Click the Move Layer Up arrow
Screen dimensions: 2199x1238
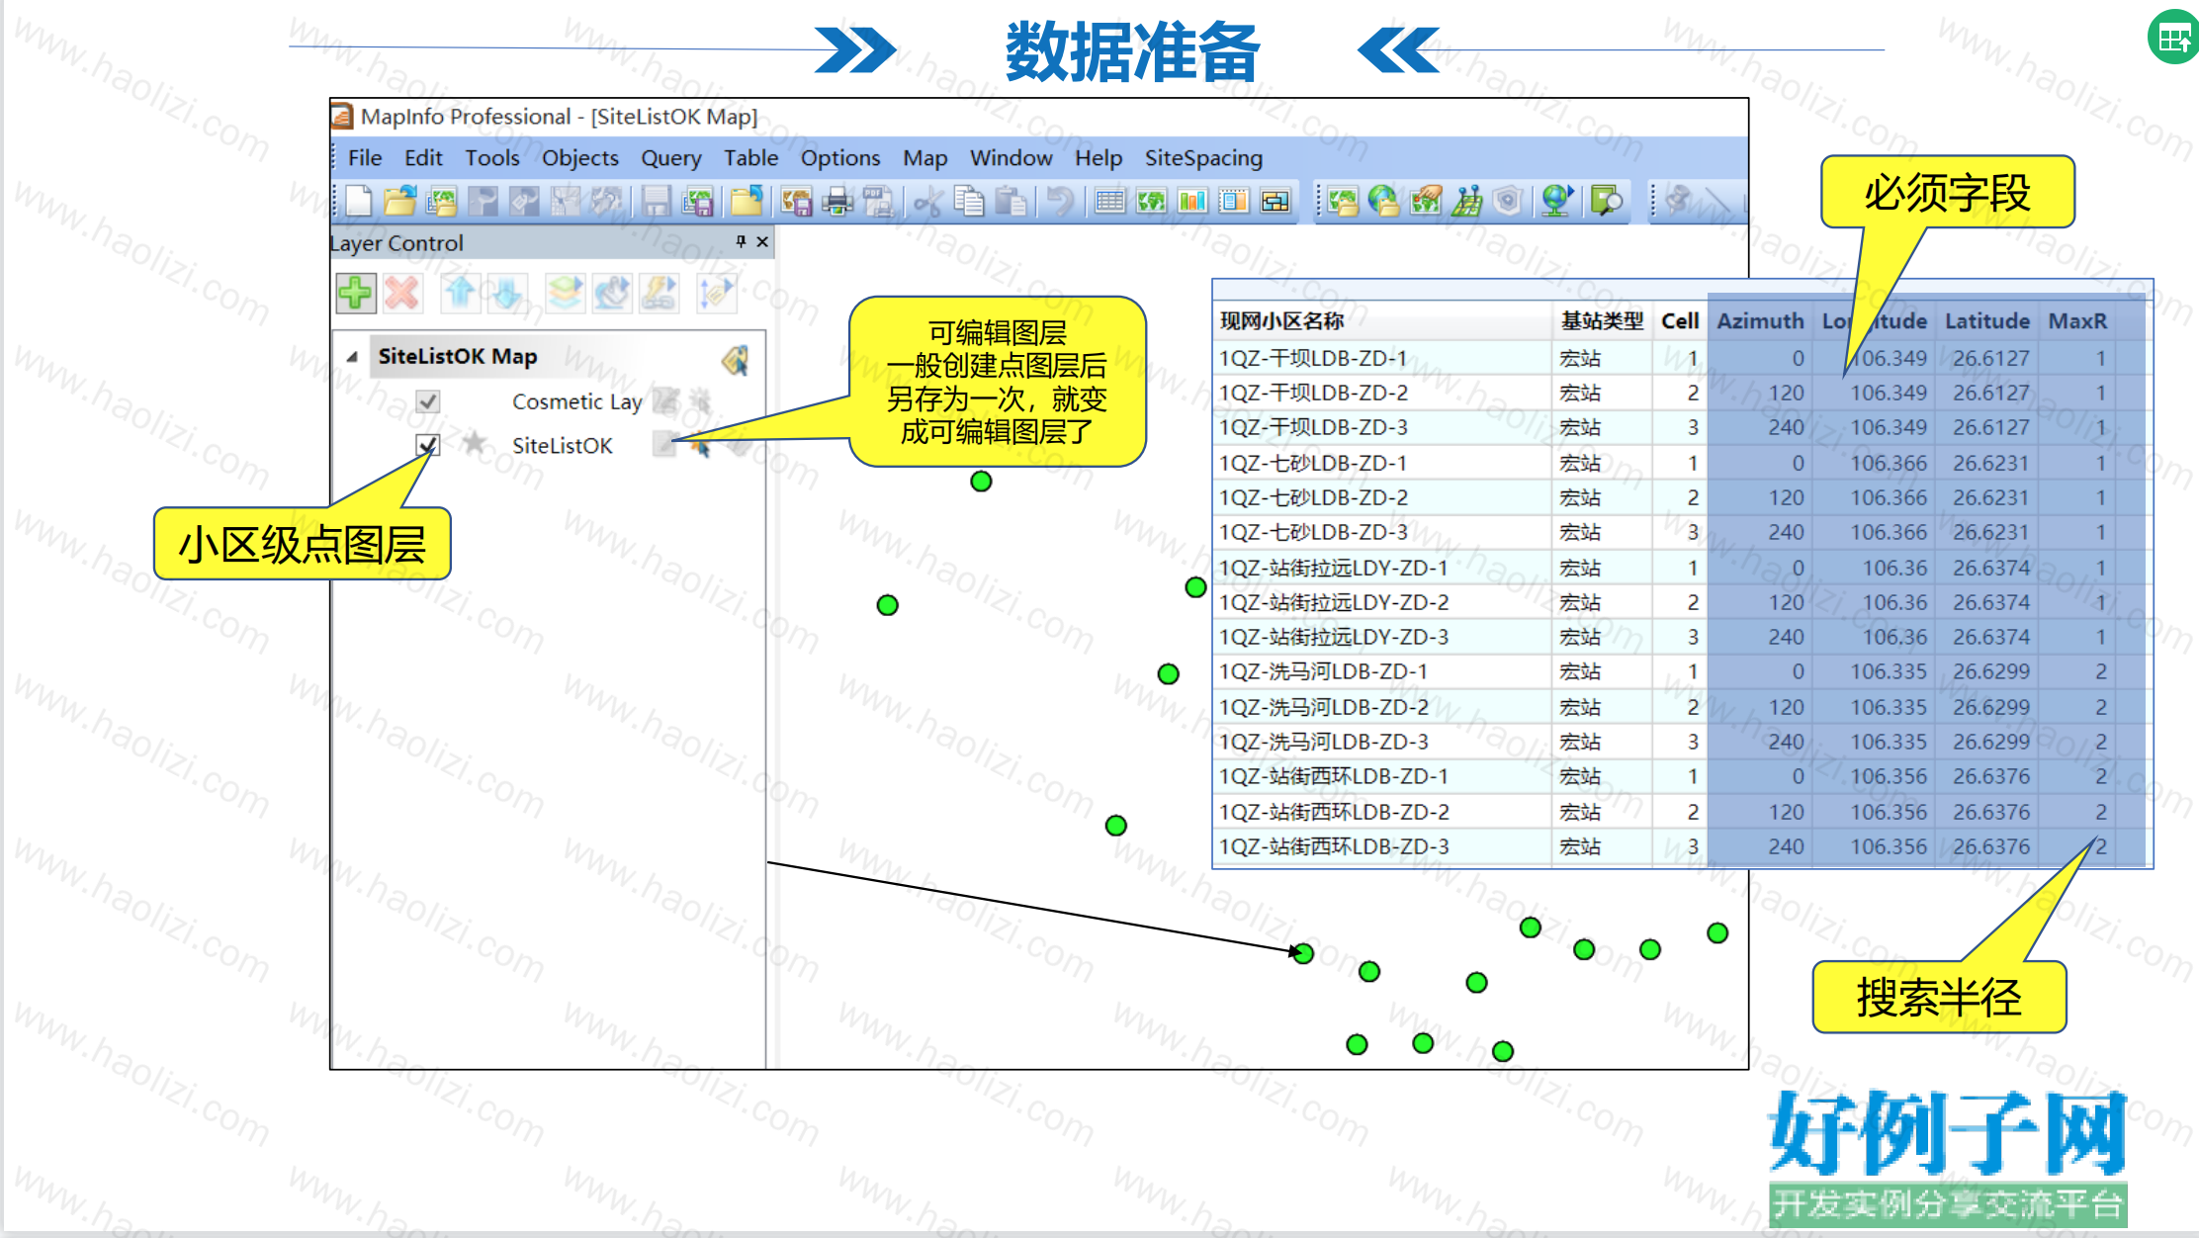pyautogui.click(x=460, y=294)
